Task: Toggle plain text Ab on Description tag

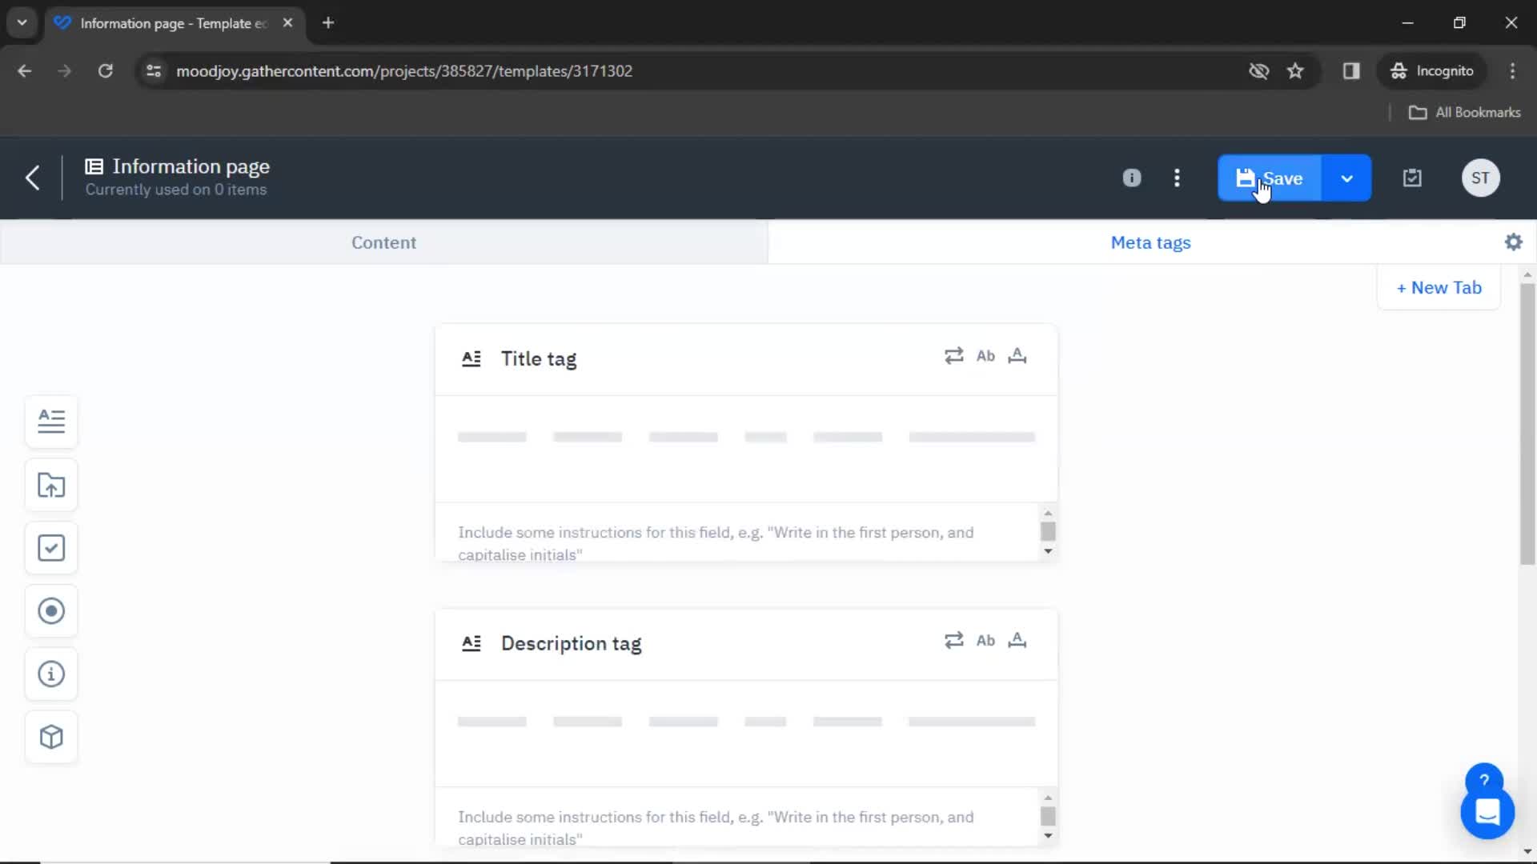Action: tap(985, 640)
